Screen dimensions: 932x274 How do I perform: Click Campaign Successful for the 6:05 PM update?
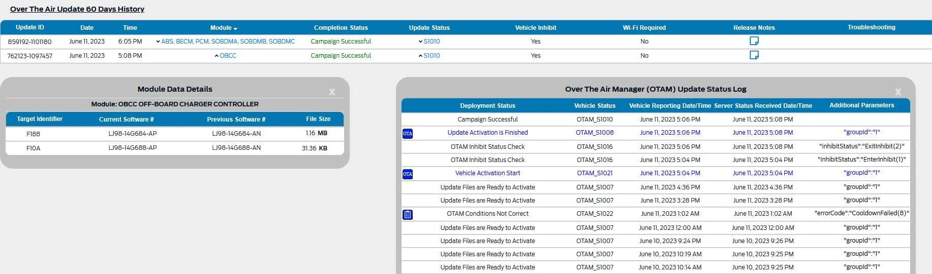coord(341,42)
